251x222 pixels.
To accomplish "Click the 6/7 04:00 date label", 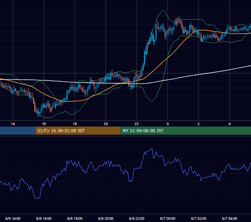I will (x=230, y=218).
